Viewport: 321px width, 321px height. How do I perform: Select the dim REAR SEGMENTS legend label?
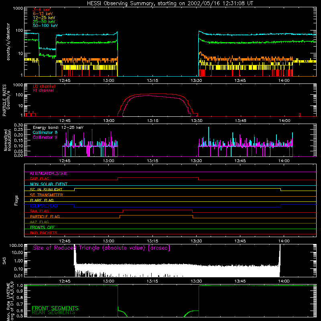pos(53,313)
